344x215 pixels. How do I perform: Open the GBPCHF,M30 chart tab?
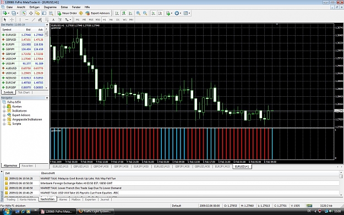[x=101, y=167]
